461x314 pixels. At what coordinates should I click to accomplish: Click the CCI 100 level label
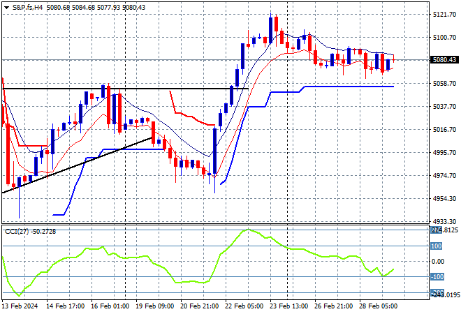(x=436, y=246)
